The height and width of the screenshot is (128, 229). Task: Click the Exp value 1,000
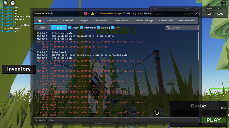[220, 14]
